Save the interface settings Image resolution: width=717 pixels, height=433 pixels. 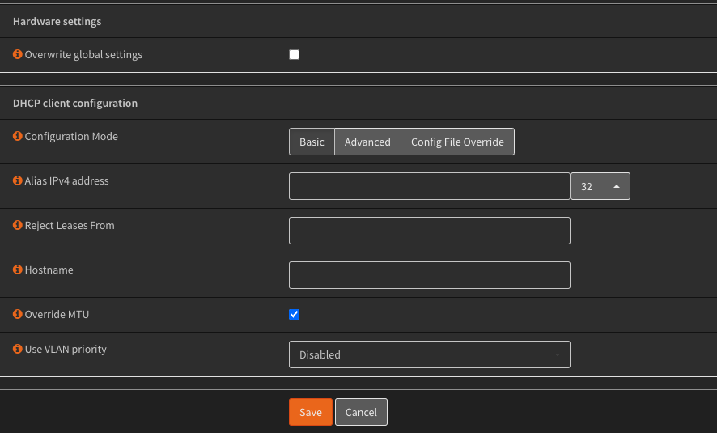311,412
